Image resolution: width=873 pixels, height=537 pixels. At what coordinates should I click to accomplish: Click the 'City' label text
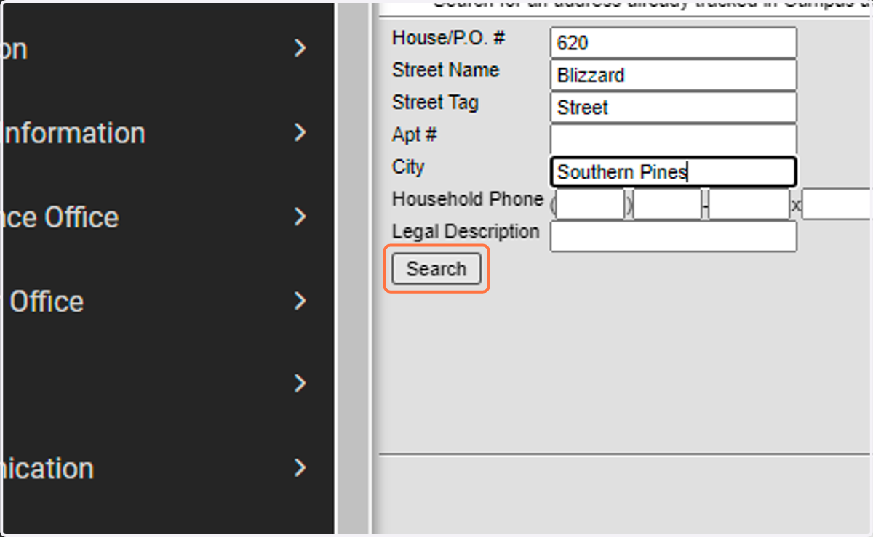click(408, 167)
